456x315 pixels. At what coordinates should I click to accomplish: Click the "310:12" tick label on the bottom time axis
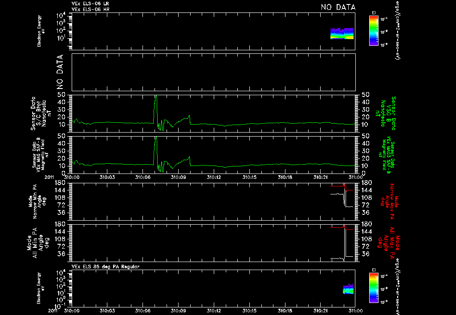[x=214, y=311]
